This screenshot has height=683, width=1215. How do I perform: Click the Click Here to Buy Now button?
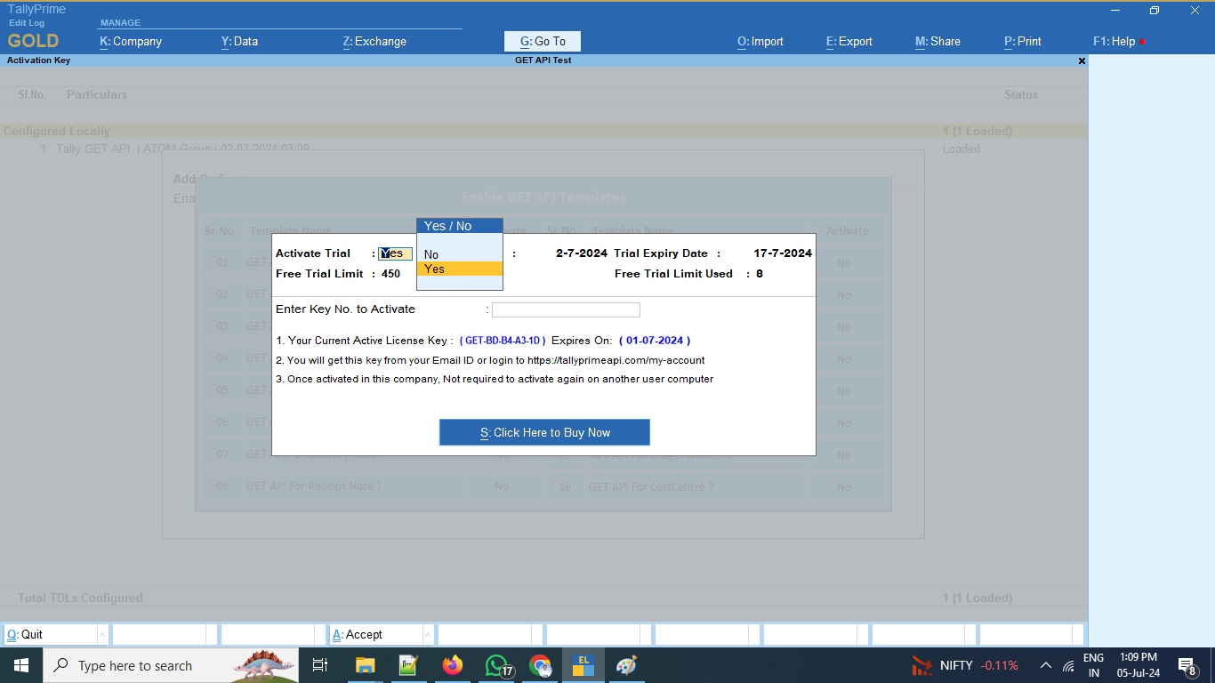tap(544, 432)
